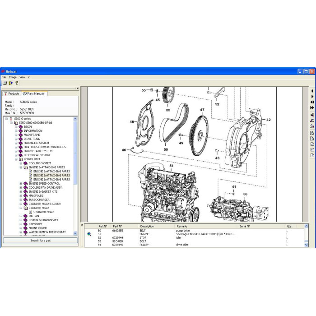Close the parts list pane
This screenshot has height=316, width=316.
(x=82, y=225)
